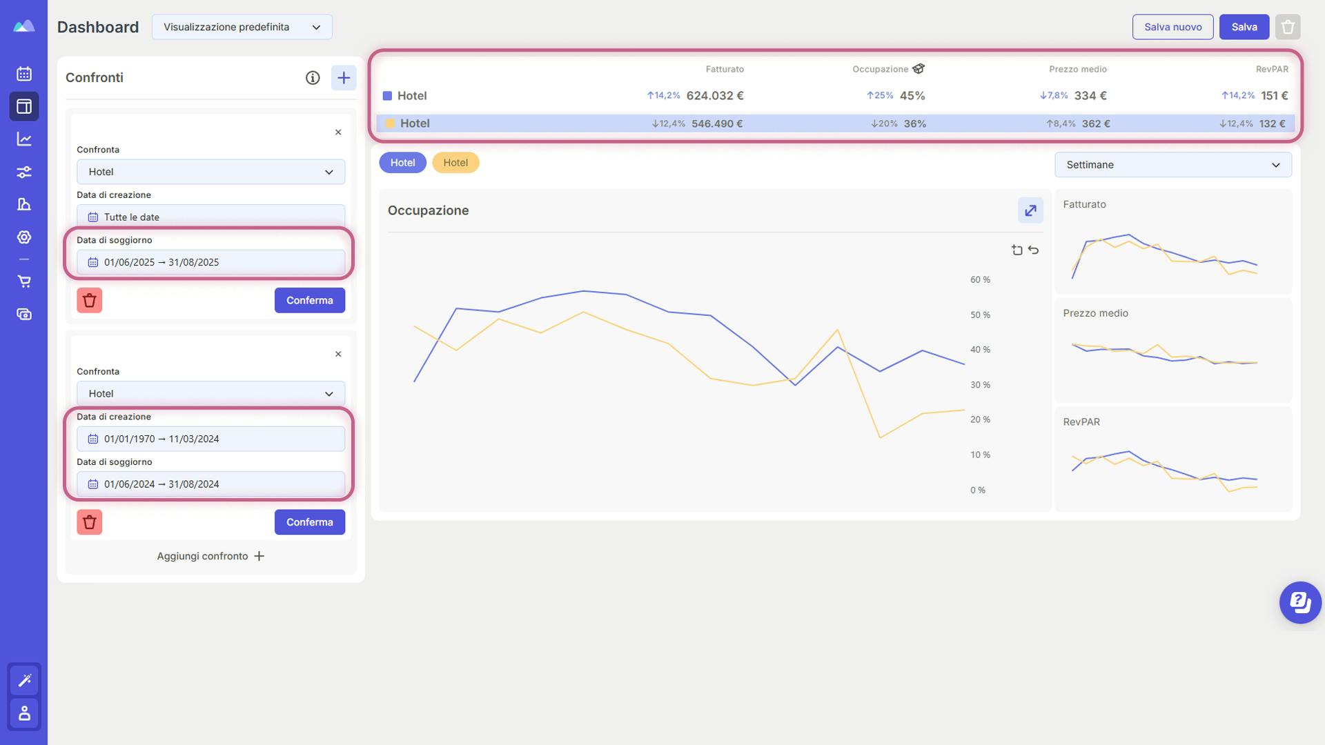
Task: Confirm the second comparison
Action: pyautogui.click(x=310, y=522)
